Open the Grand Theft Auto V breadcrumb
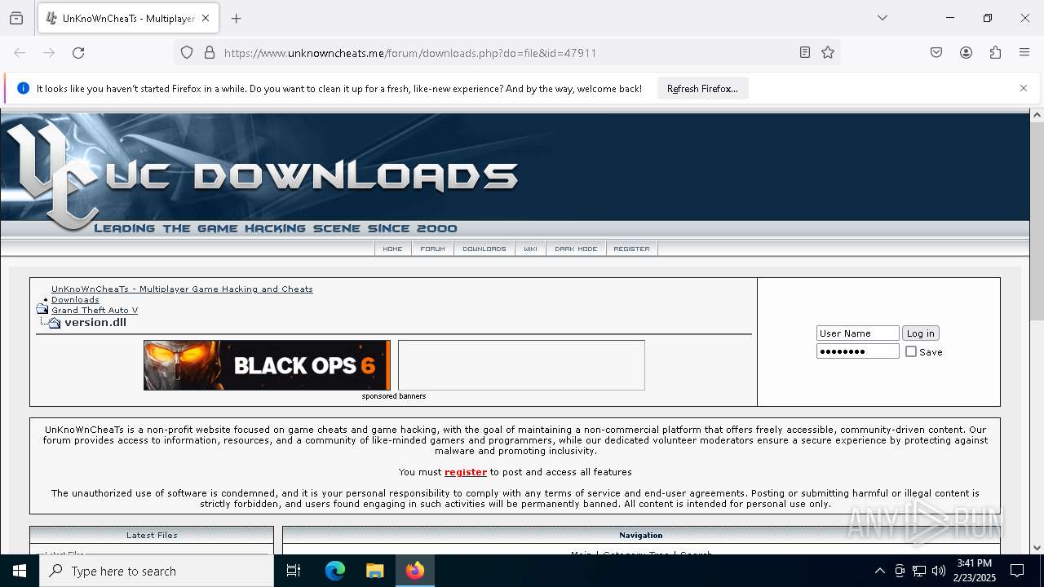Image resolution: width=1044 pixels, height=587 pixels. click(95, 310)
